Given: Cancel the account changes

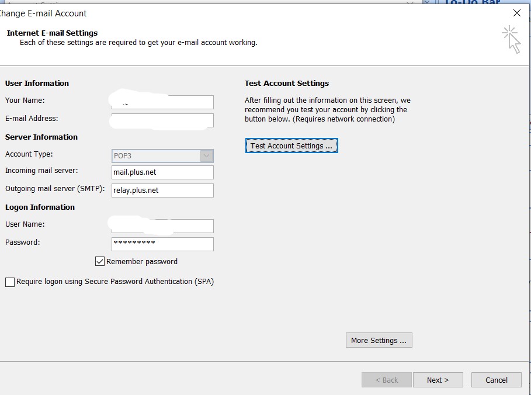Looking at the screenshot, I should click(497, 380).
